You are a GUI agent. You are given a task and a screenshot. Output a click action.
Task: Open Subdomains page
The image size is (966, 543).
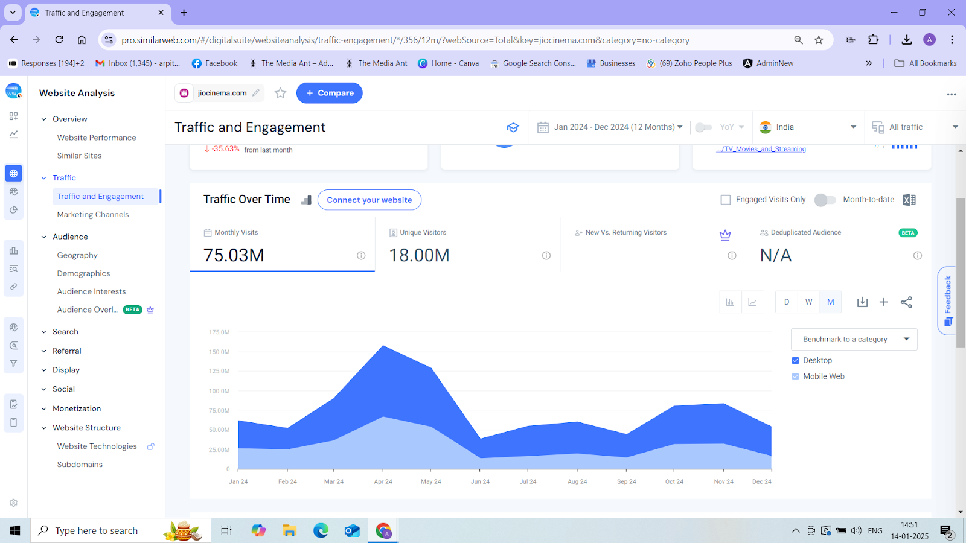pos(80,465)
